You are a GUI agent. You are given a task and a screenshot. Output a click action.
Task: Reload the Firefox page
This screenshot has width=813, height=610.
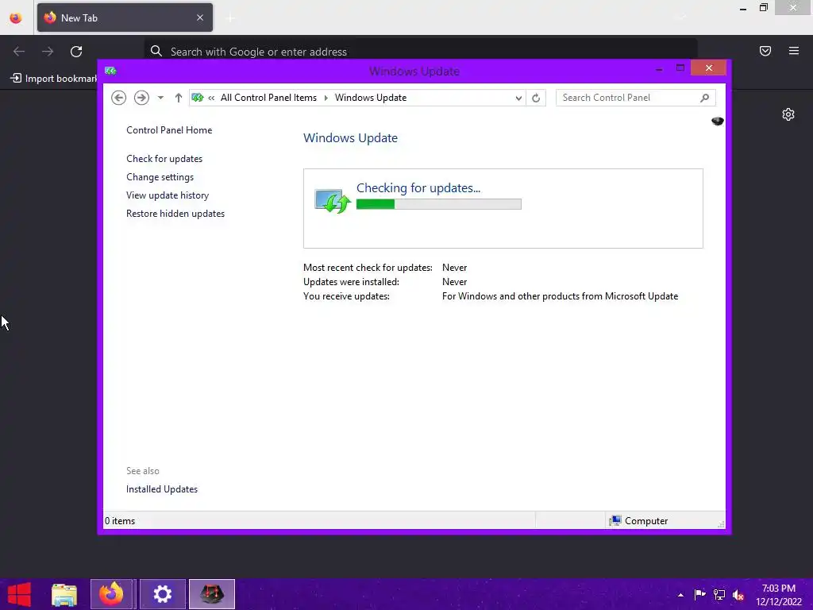point(76,52)
